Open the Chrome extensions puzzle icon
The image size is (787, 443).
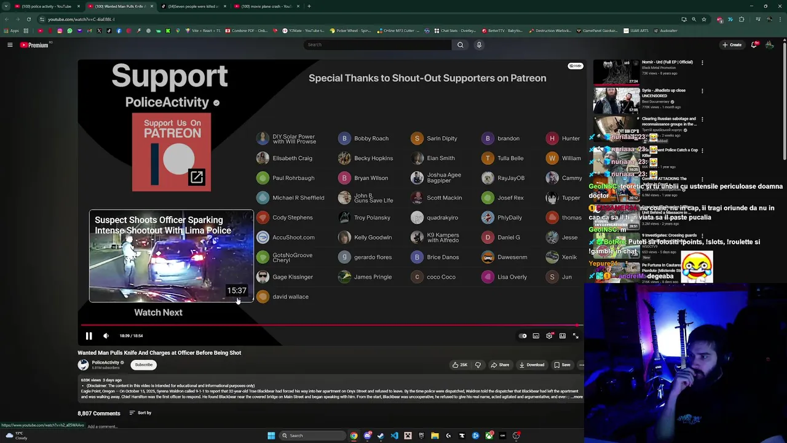click(742, 19)
